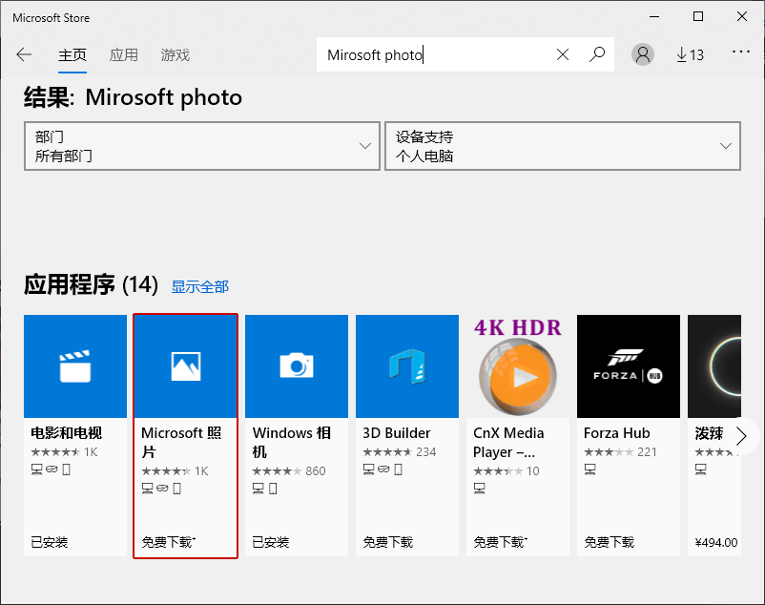765x605 pixels.
Task: Open the three-dot more options menu
Action: click(x=740, y=52)
